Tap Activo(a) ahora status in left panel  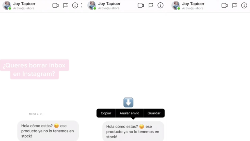tap(24, 8)
